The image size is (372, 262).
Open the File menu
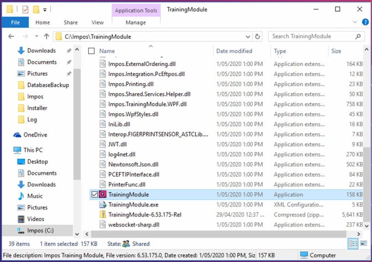coord(16,23)
